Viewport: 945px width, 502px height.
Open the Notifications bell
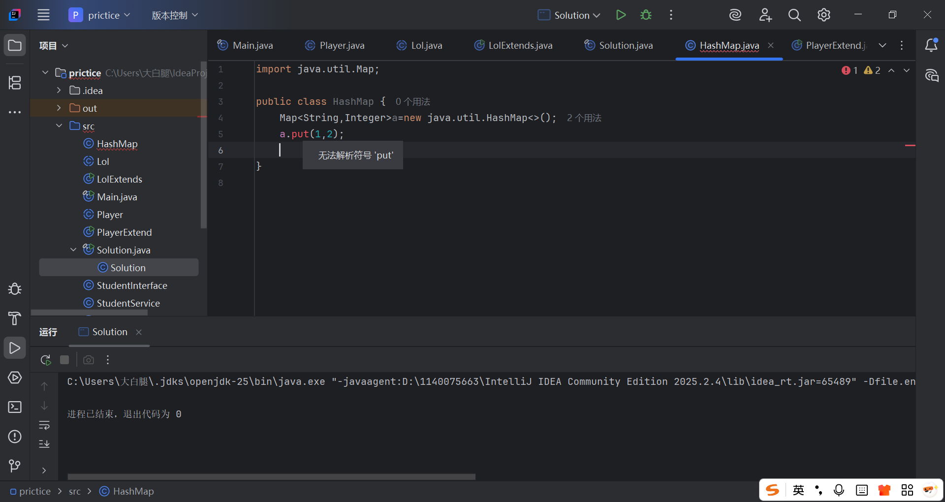point(931,45)
